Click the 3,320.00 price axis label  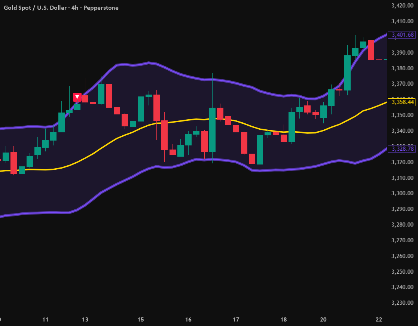tap(402, 162)
